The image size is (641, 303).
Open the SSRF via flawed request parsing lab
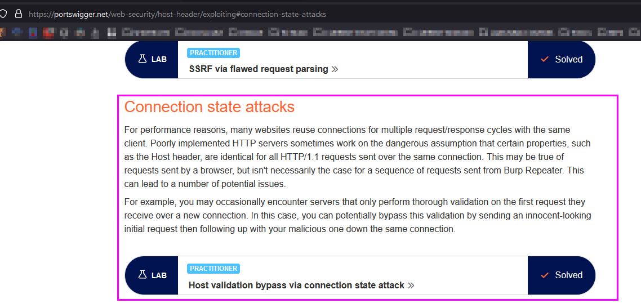click(x=259, y=69)
